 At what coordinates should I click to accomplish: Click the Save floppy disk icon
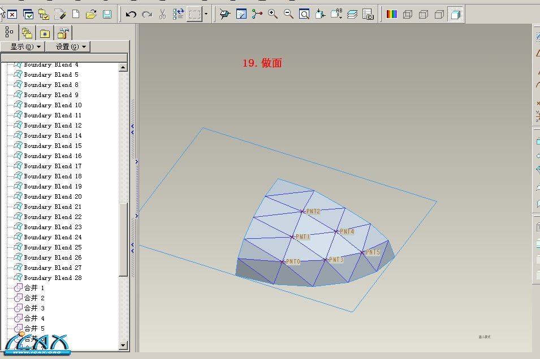107,15
